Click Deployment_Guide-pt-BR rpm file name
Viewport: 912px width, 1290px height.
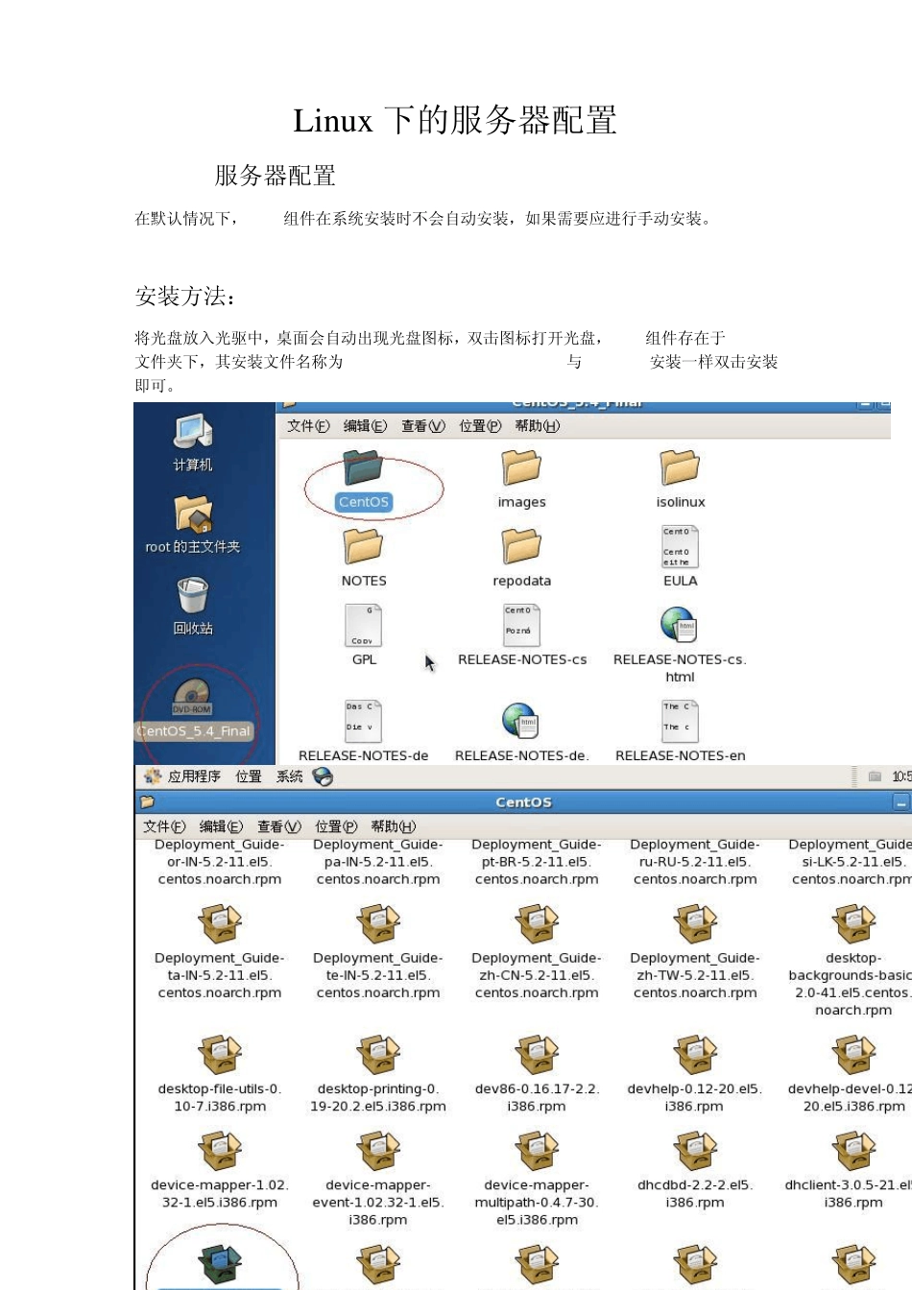pyautogui.click(x=537, y=862)
